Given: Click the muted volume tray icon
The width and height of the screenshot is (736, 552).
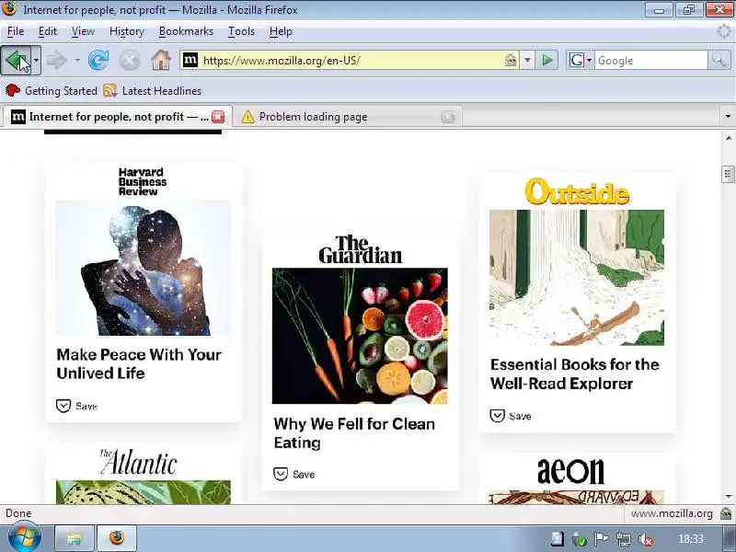Looking at the screenshot, I should pos(646,539).
